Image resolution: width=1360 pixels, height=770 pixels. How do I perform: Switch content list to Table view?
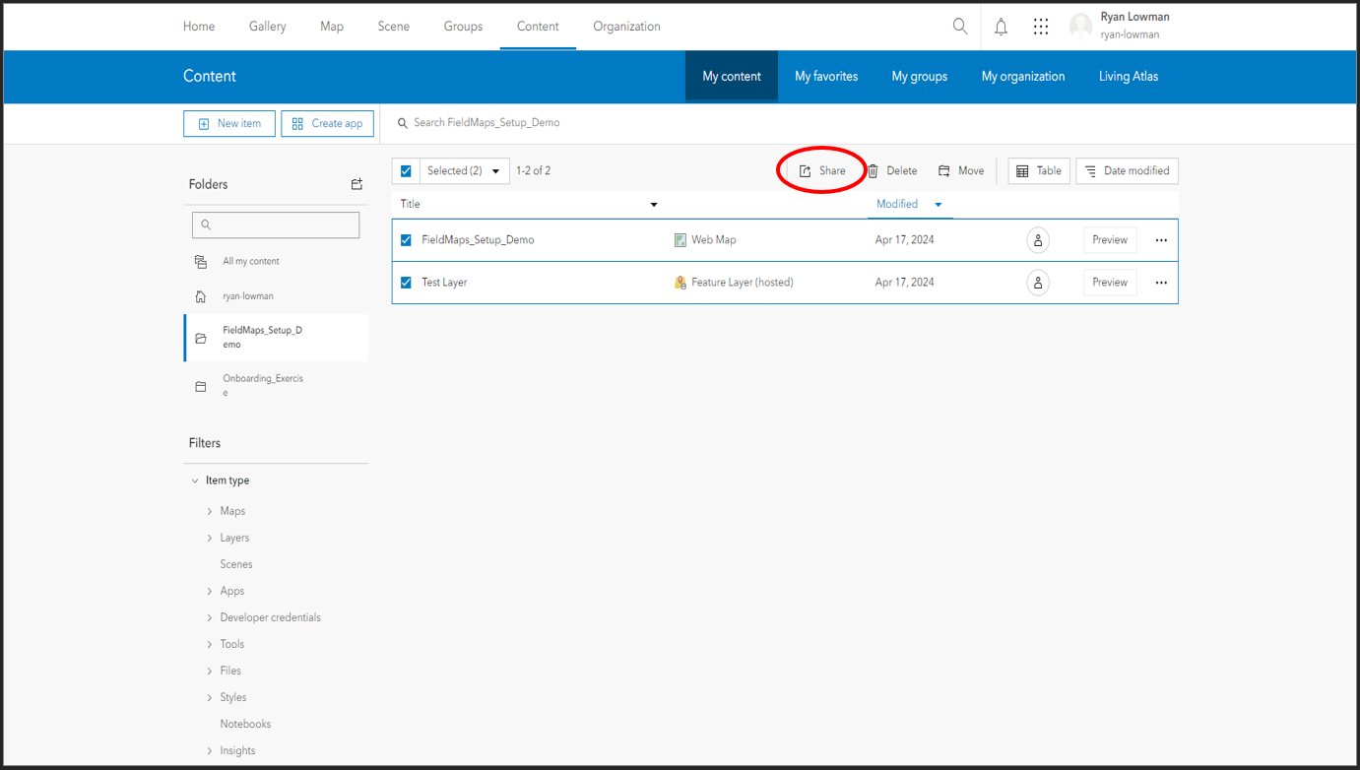[x=1038, y=170]
